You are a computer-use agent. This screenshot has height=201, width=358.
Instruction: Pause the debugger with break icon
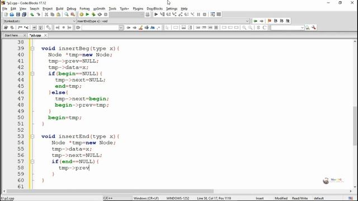(199, 15)
